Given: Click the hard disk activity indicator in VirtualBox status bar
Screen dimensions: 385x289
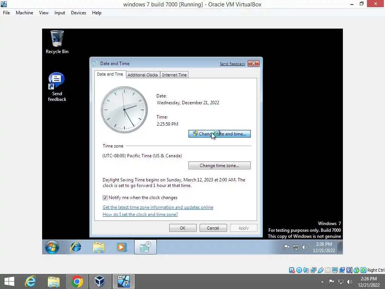Looking at the screenshot, I should point(292,270).
